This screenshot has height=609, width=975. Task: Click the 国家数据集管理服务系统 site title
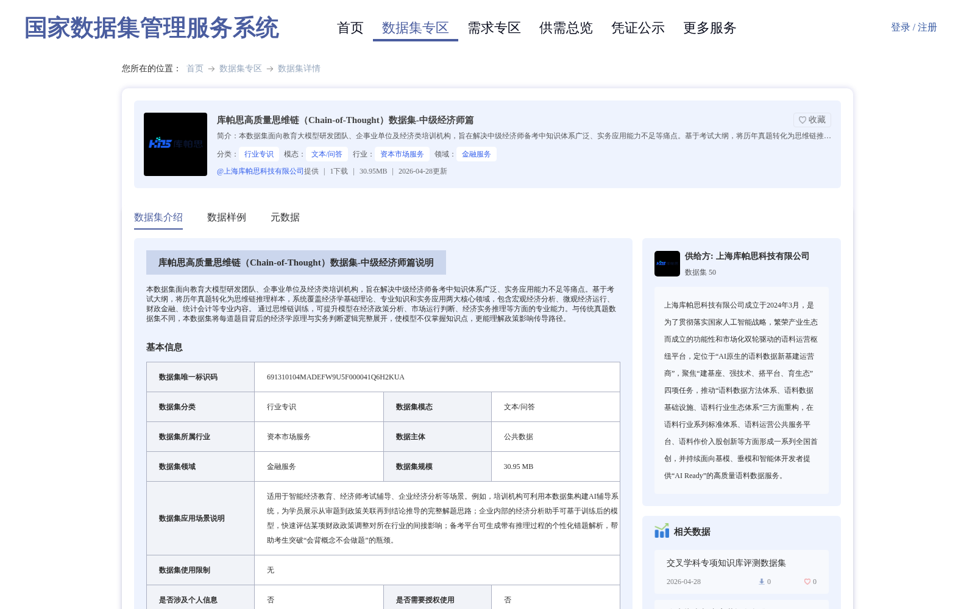click(152, 28)
